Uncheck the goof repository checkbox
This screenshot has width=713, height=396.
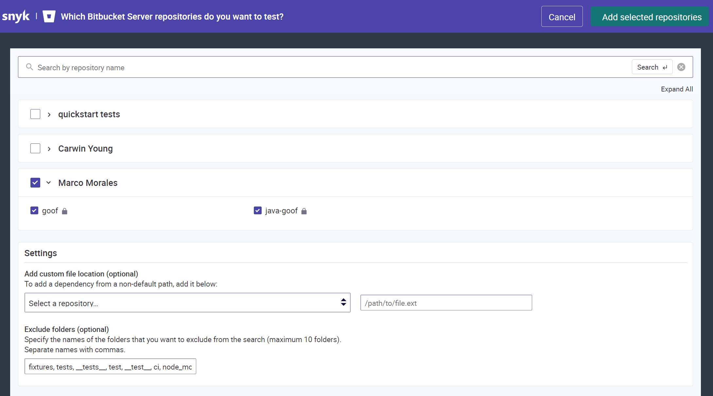pyautogui.click(x=34, y=210)
